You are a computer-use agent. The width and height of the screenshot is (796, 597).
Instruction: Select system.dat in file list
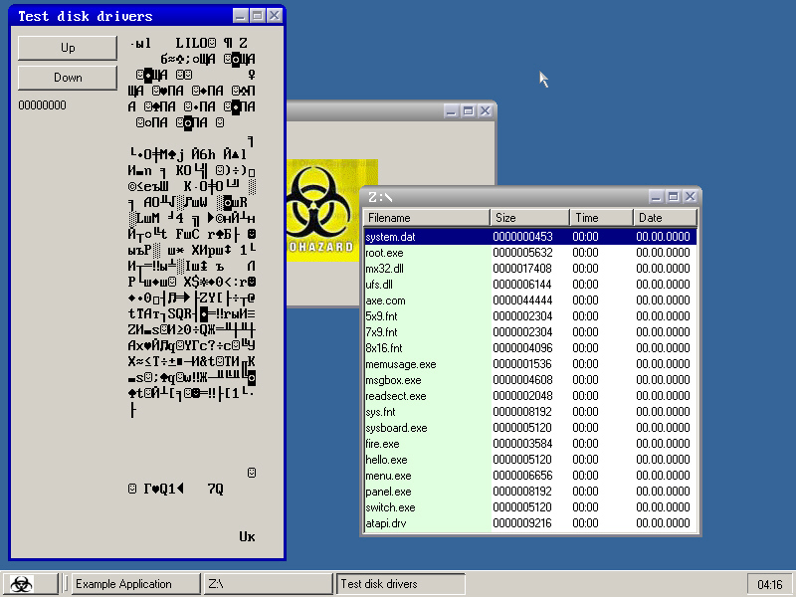pos(390,237)
